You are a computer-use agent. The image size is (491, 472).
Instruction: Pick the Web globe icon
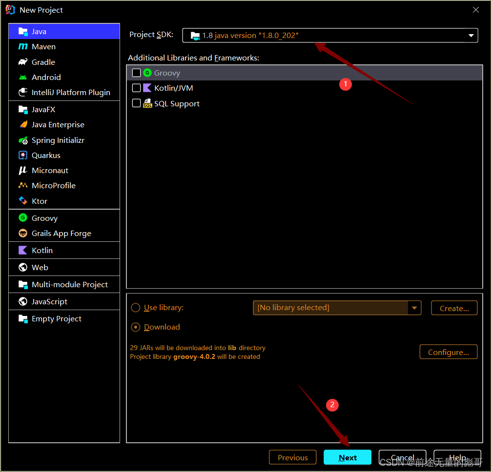(x=23, y=267)
